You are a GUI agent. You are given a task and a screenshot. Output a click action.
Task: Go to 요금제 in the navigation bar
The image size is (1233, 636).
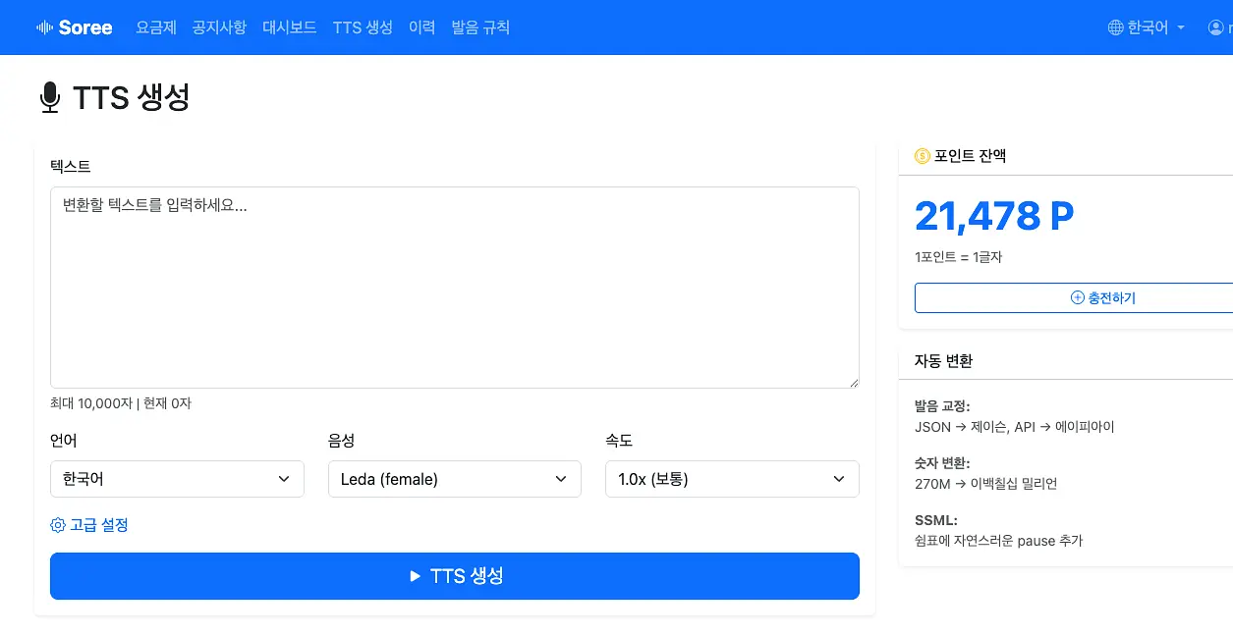pyautogui.click(x=156, y=27)
